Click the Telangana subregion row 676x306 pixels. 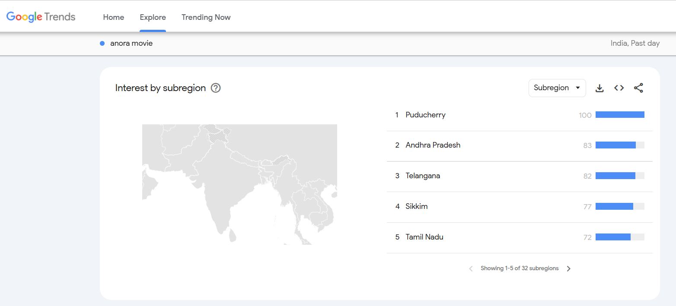click(x=423, y=176)
